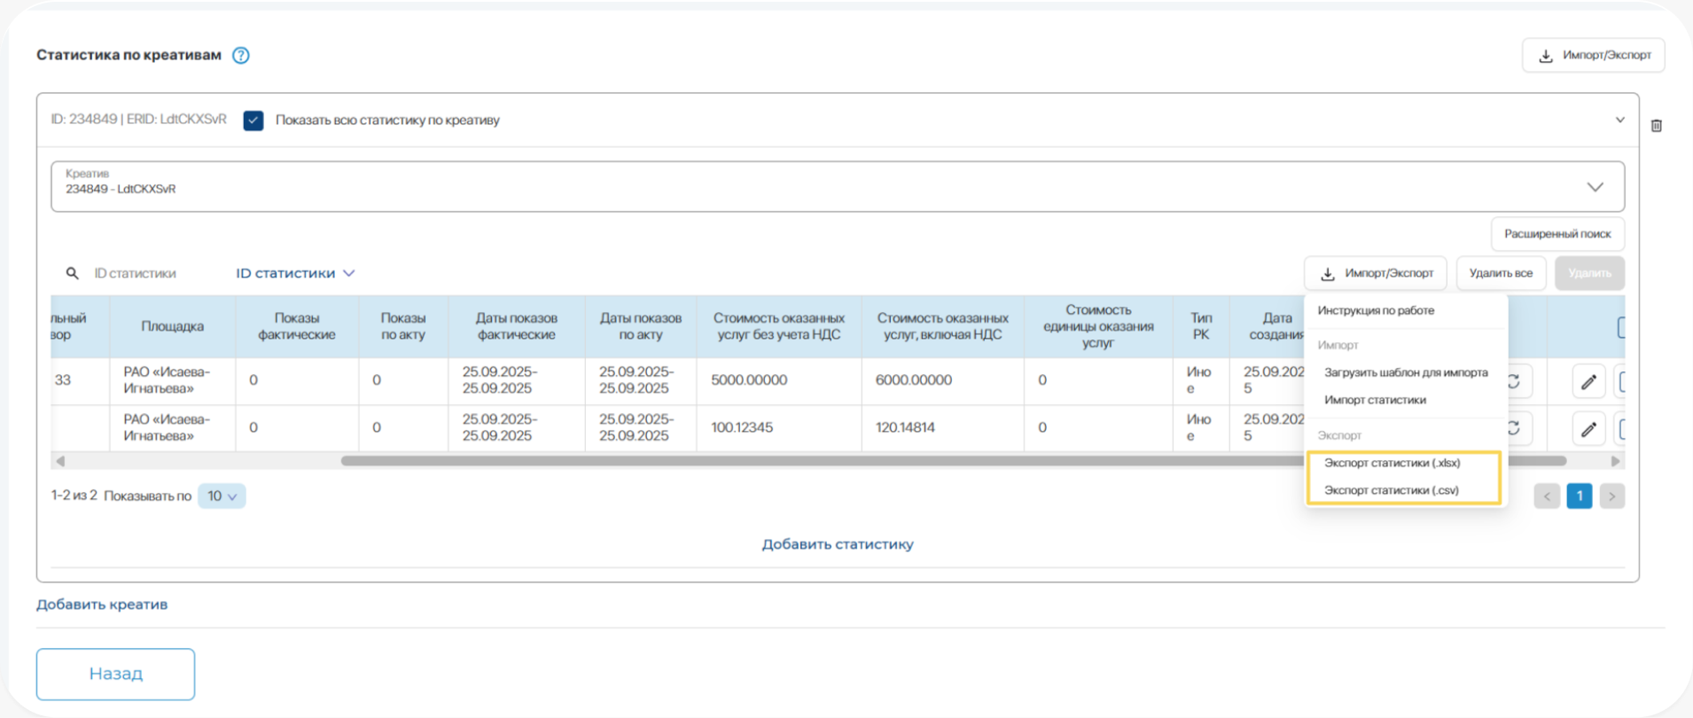1693x718 pixels.
Task: Choose 'Импорт статистики' menu item
Action: click(1375, 400)
